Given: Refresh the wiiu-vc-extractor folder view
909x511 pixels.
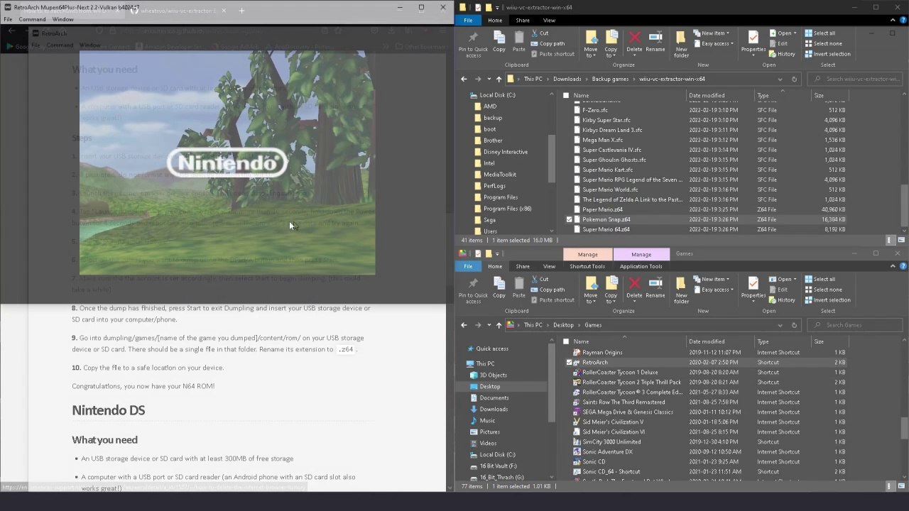Looking at the screenshot, I should [x=794, y=79].
